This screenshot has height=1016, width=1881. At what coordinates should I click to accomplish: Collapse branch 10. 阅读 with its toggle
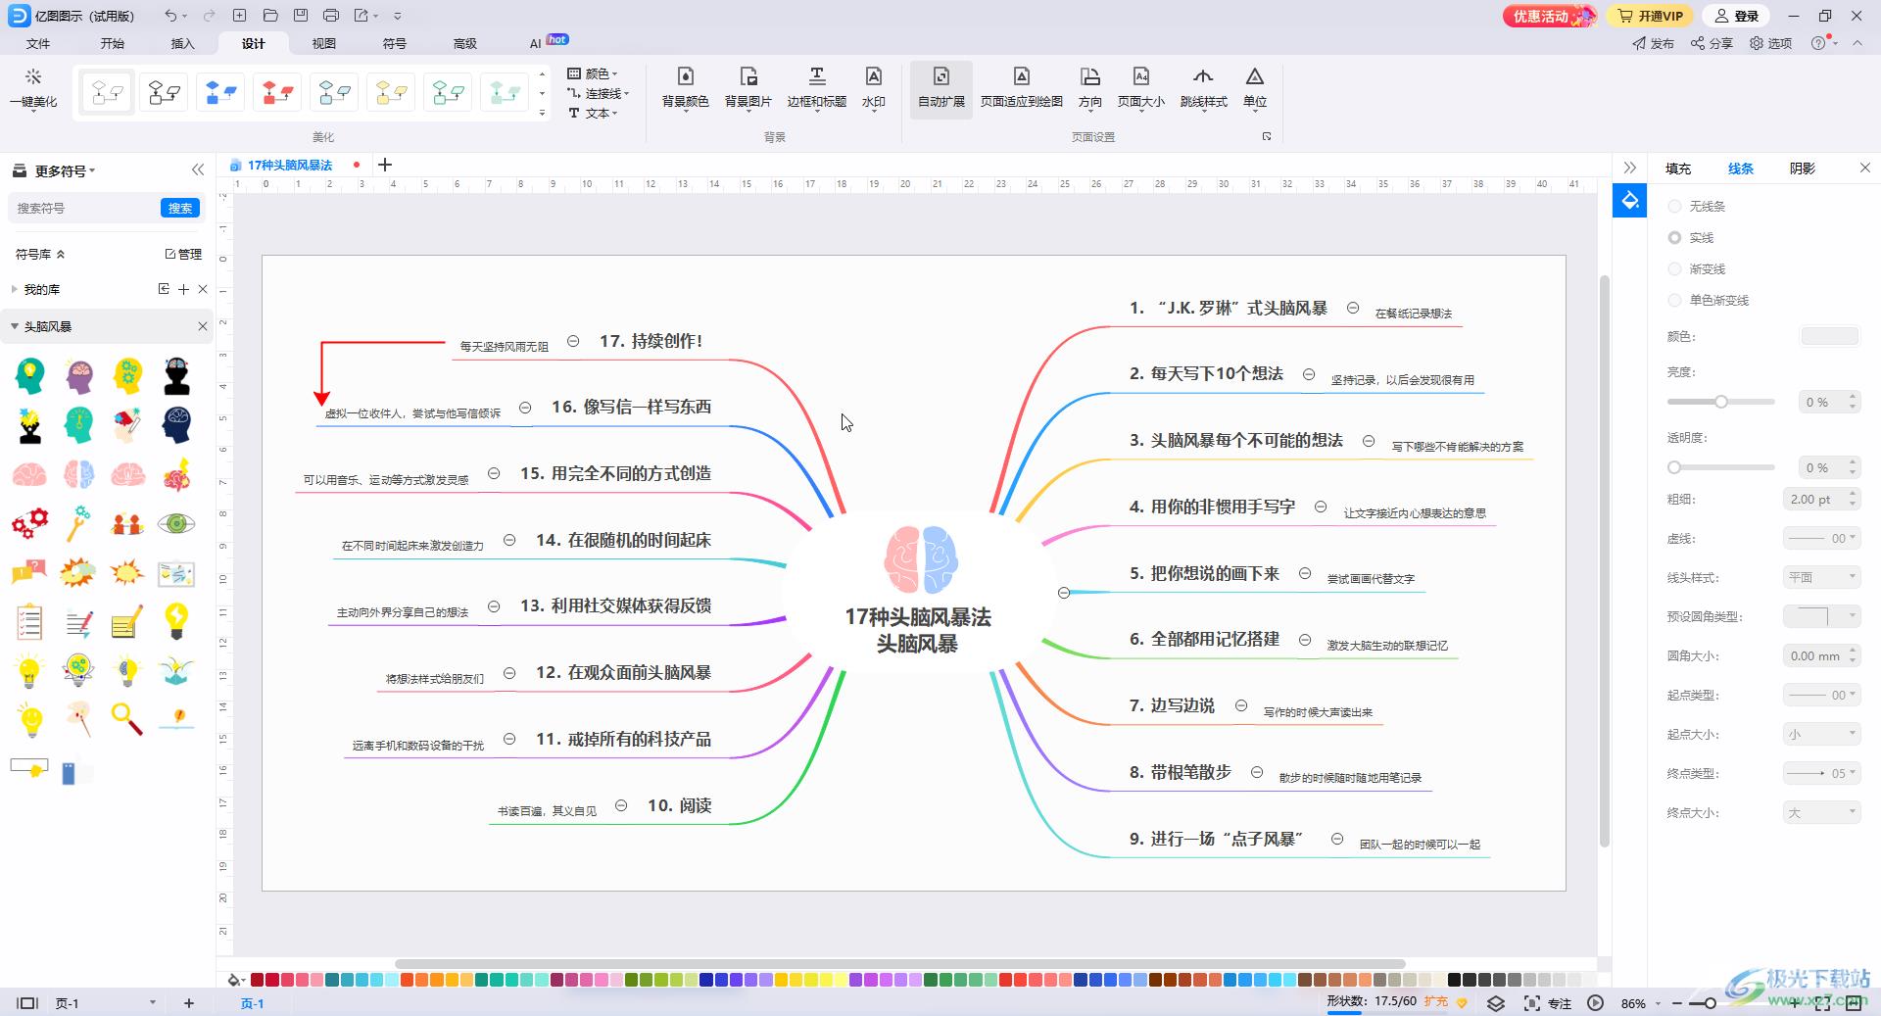(x=621, y=805)
